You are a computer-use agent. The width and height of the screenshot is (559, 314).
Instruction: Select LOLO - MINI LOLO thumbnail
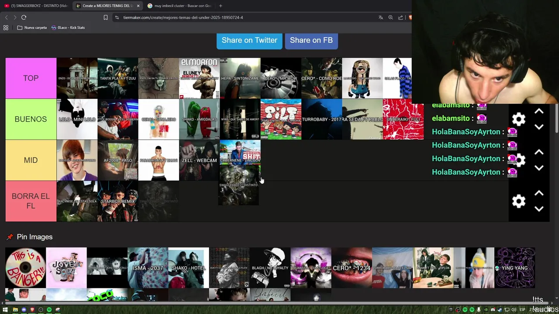pyautogui.click(x=77, y=119)
